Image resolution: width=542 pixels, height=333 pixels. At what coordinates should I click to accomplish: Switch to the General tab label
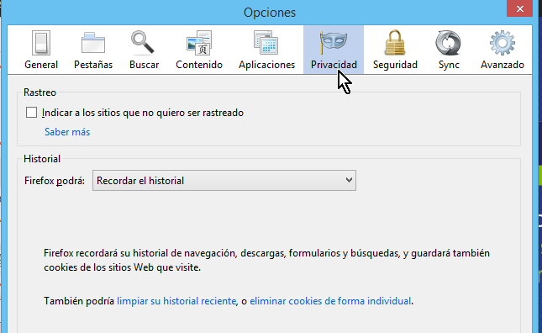[41, 65]
